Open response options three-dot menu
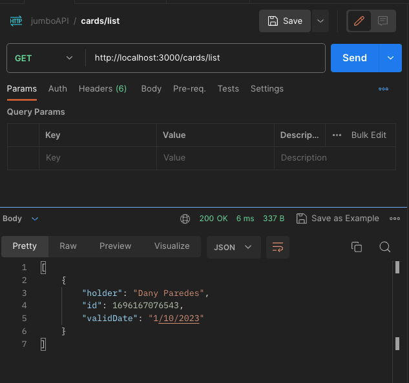This screenshot has width=409, height=383. click(x=395, y=219)
